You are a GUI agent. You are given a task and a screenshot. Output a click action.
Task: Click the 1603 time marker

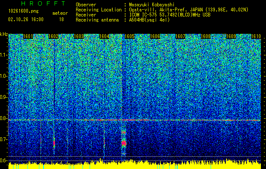point(79,36)
